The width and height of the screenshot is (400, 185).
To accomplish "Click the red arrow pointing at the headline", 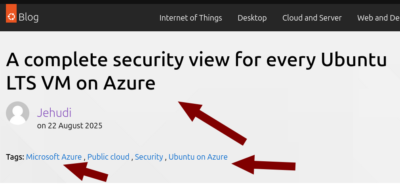I will (x=212, y=123).
